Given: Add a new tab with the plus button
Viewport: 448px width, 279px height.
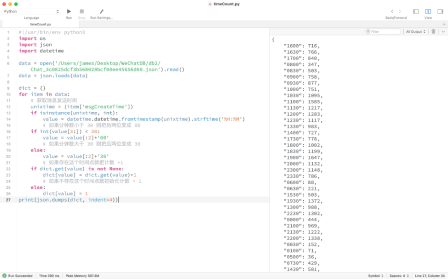Looking at the screenshot, I should pyautogui.click(x=444, y=24).
